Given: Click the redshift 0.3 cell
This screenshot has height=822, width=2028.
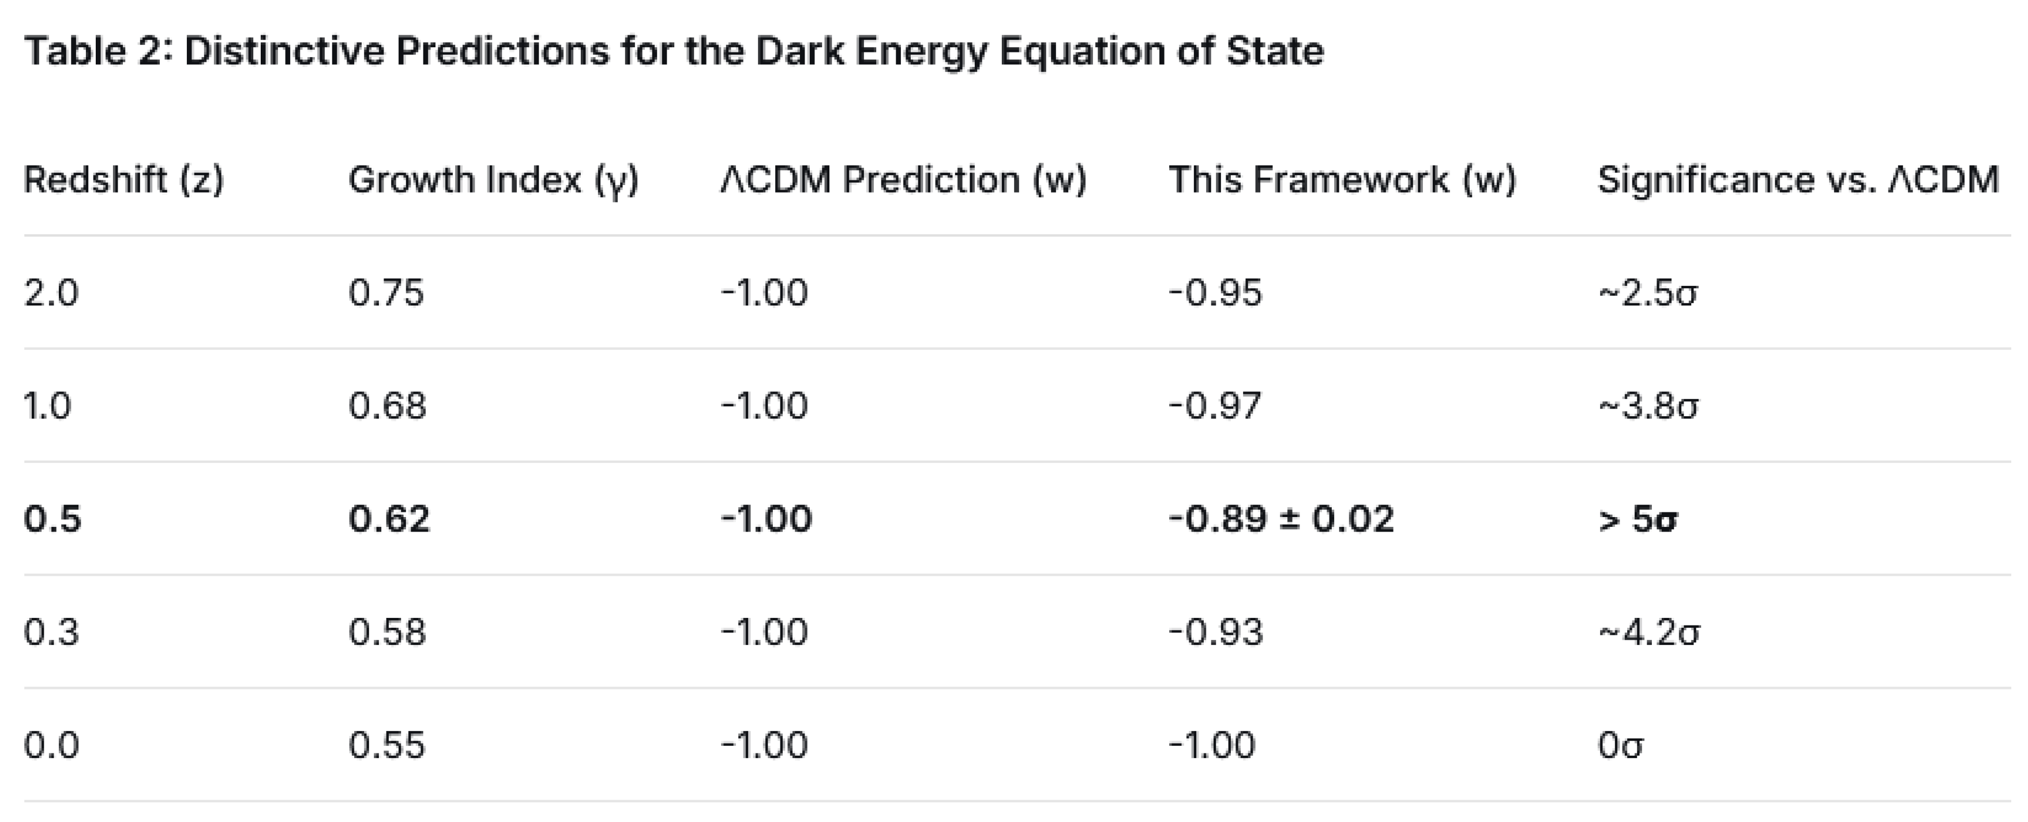Looking at the screenshot, I should coord(51,633).
